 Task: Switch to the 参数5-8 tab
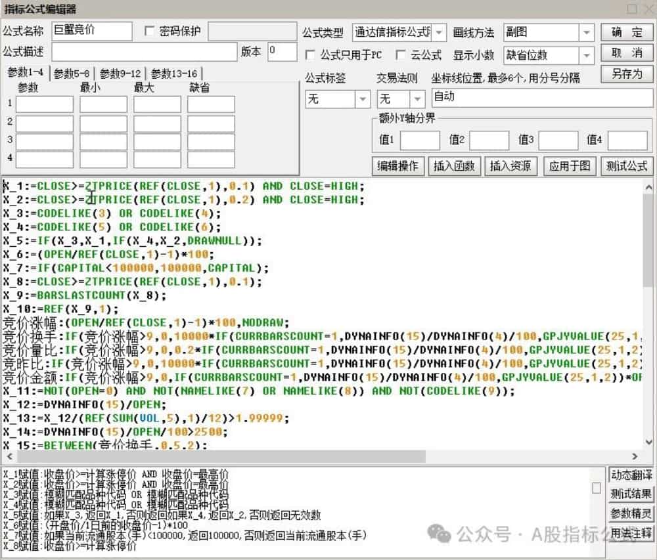pos(72,74)
